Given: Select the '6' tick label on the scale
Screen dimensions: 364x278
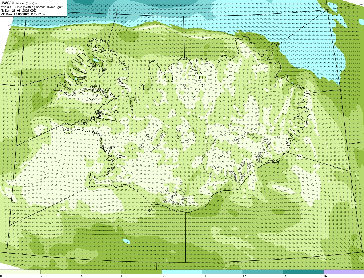Looking at the screenshot, I should tap(122, 276).
